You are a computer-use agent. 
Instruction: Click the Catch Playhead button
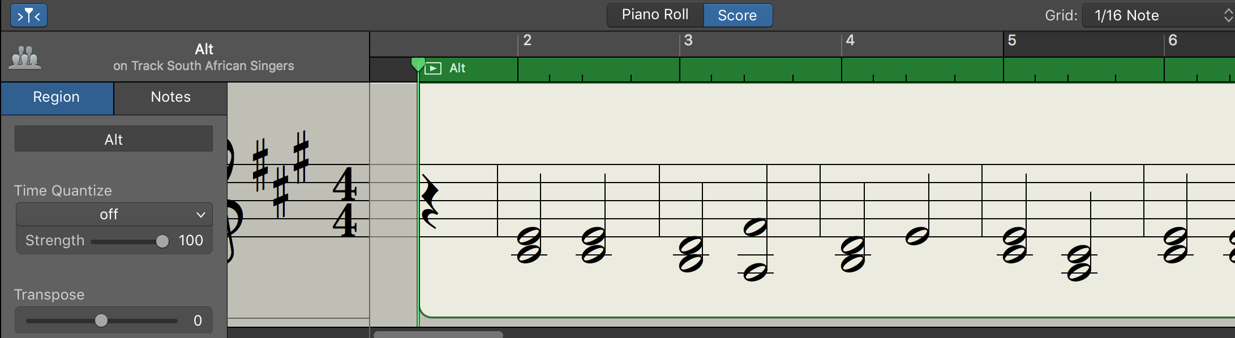tap(29, 16)
